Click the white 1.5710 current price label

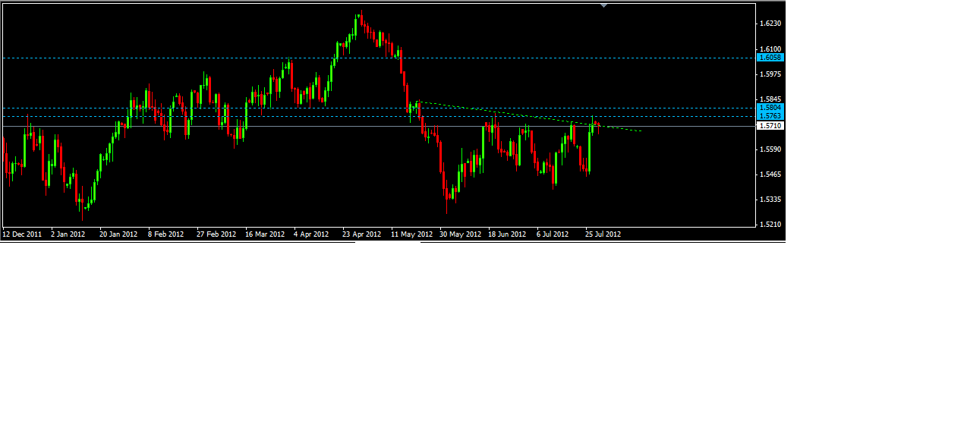click(770, 126)
